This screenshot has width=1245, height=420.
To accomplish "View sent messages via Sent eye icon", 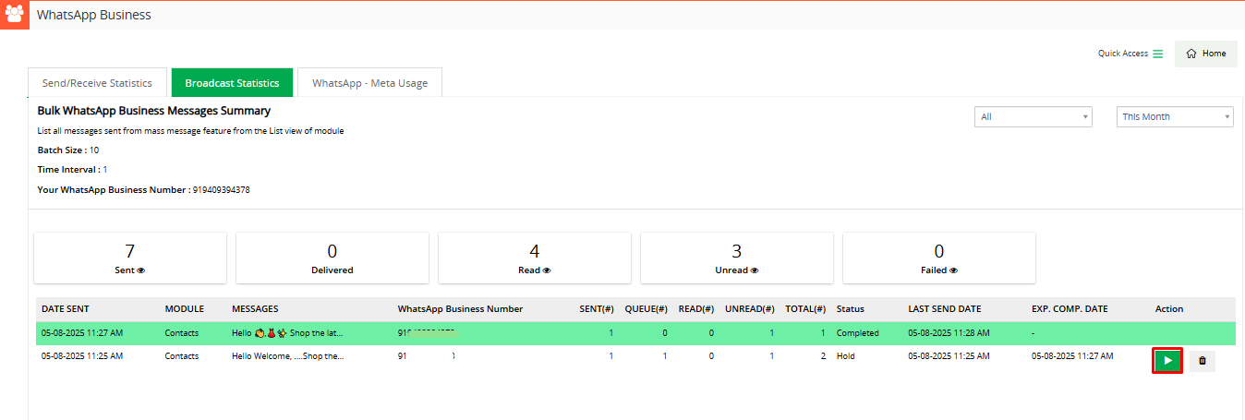I will point(141,271).
